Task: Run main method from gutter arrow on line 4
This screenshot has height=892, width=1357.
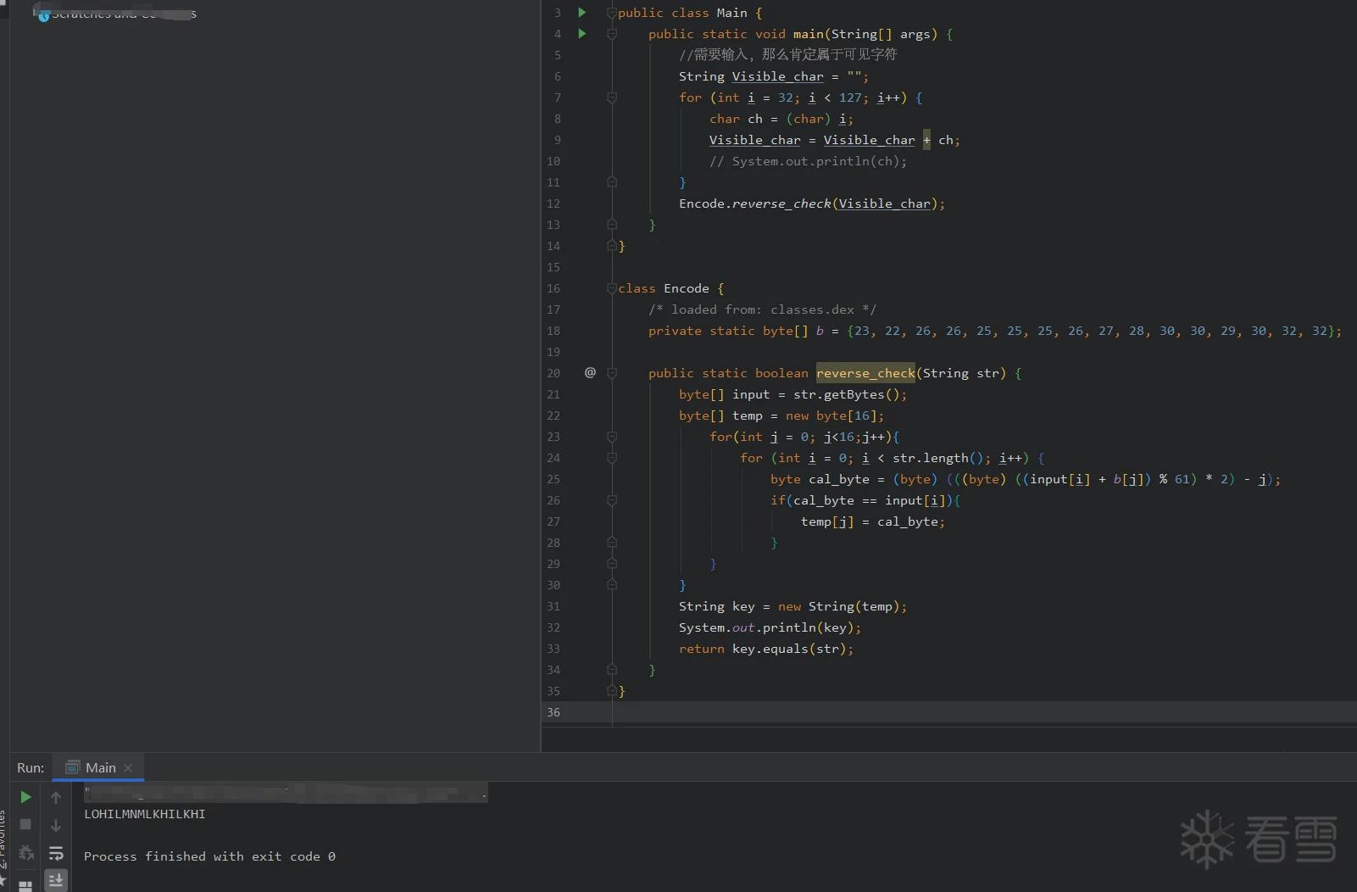Action: 582,33
